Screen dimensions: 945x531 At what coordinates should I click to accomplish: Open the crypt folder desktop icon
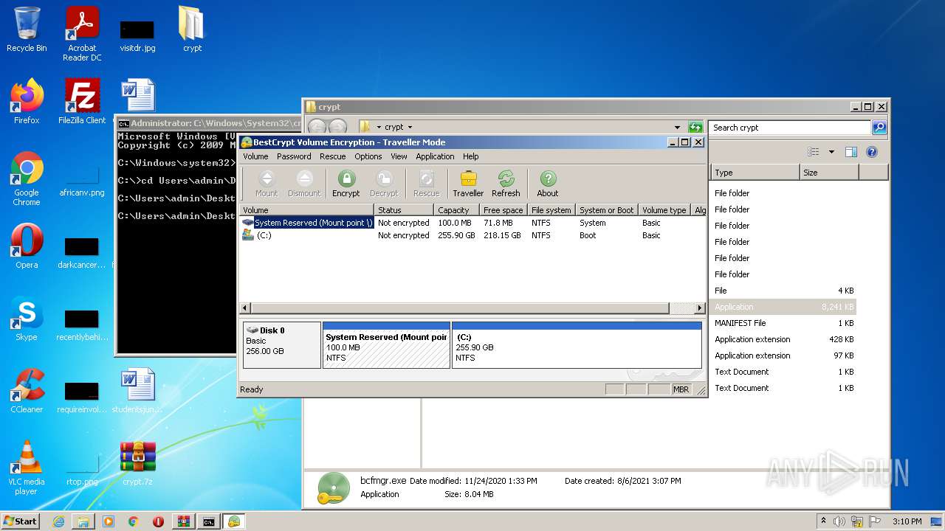192,29
